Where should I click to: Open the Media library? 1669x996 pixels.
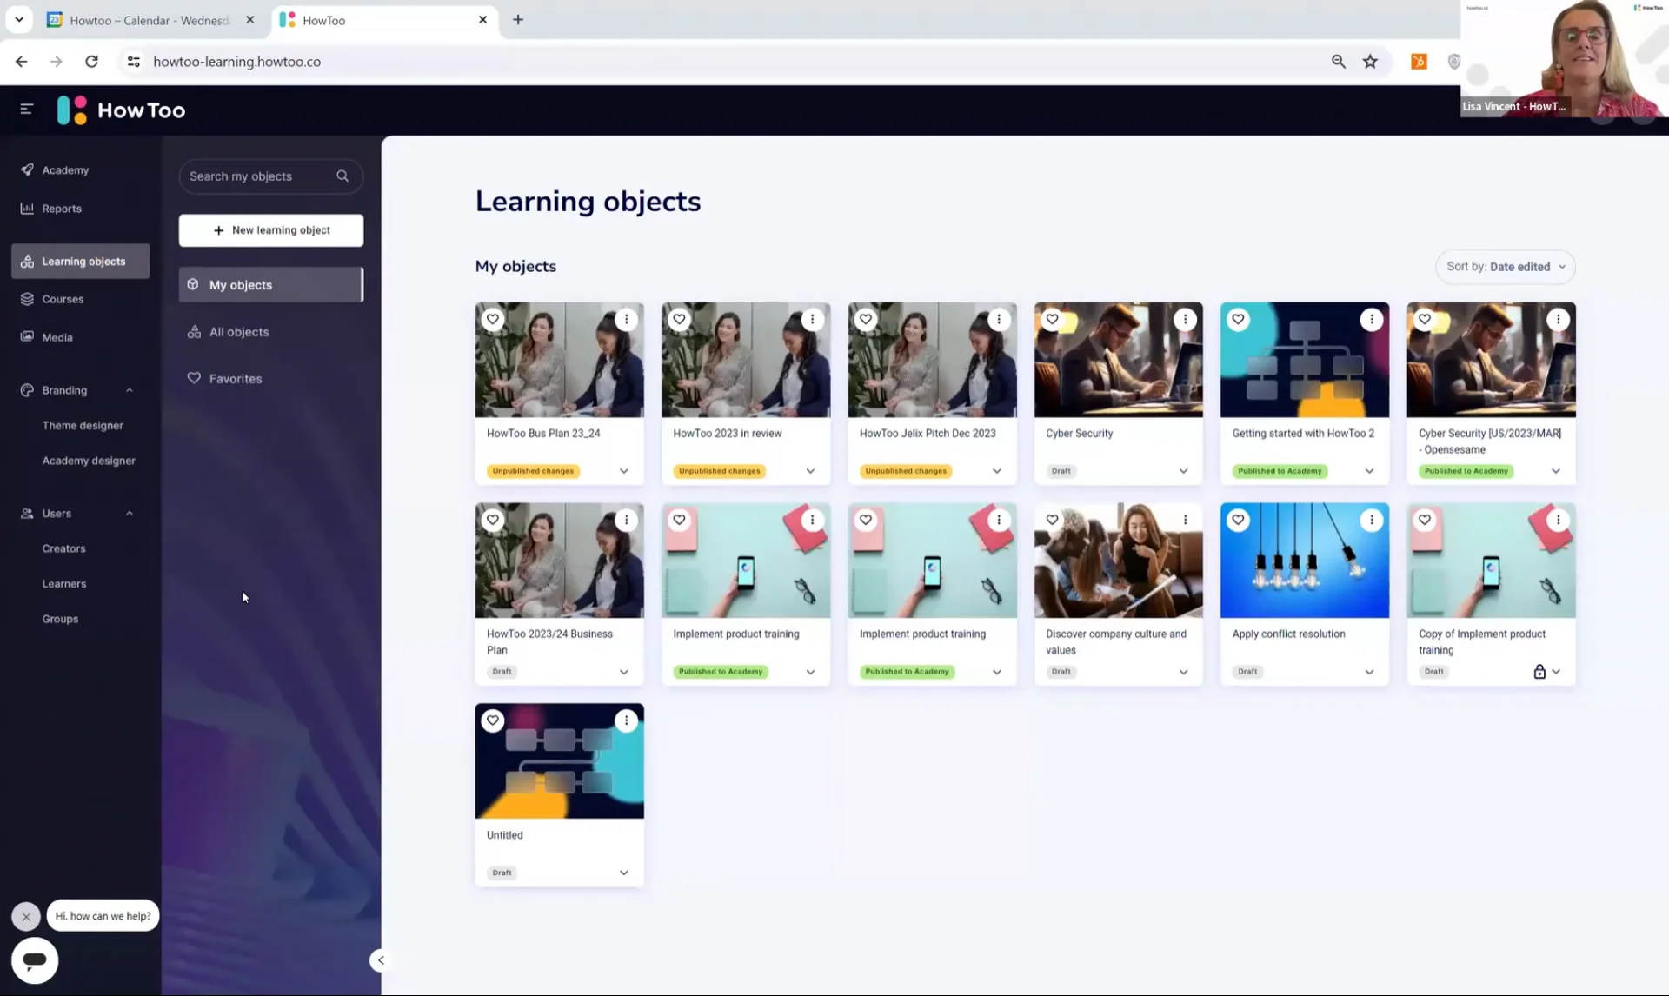click(x=57, y=336)
